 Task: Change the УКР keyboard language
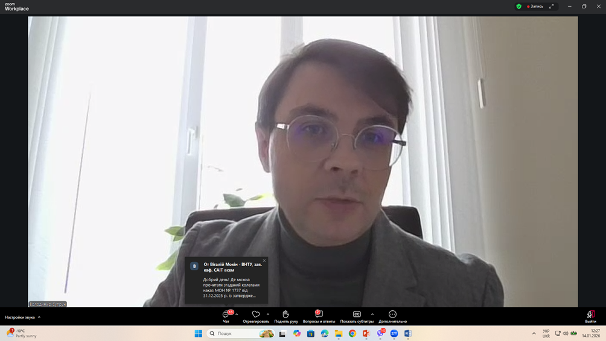pyautogui.click(x=546, y=334)
